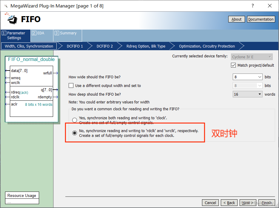Click 'Currently selected device family' label
The width and height of the screenshot is (279, 208).
point(200,56)
